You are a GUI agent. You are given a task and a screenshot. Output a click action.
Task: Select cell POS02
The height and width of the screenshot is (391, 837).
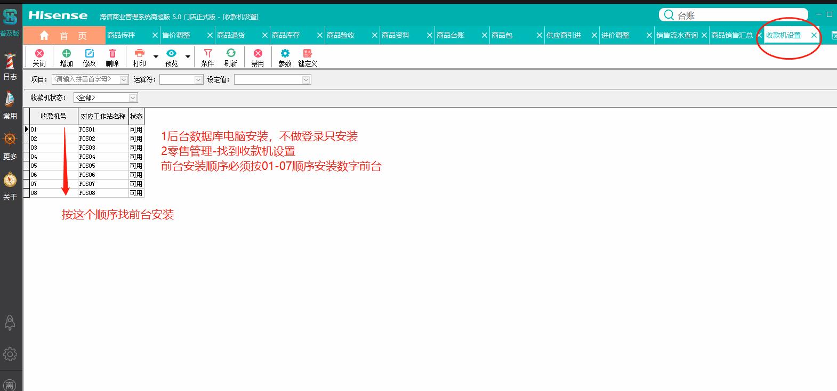click(x=103, y=139)
